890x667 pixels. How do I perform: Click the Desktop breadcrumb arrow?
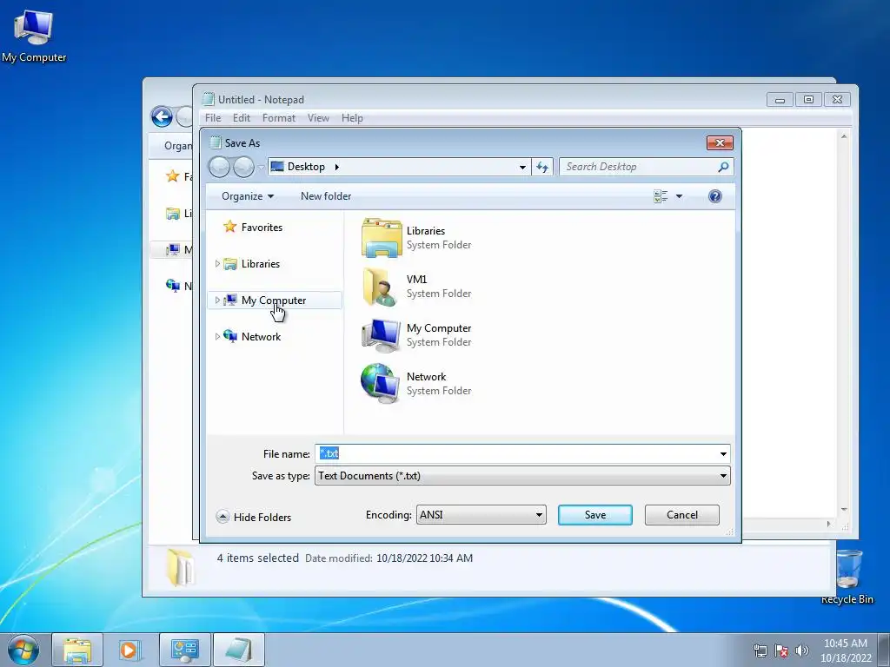point(336,167)
